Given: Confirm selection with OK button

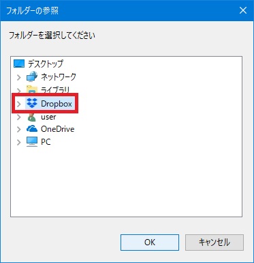Looking at the screenshot, I should point(150,243).
